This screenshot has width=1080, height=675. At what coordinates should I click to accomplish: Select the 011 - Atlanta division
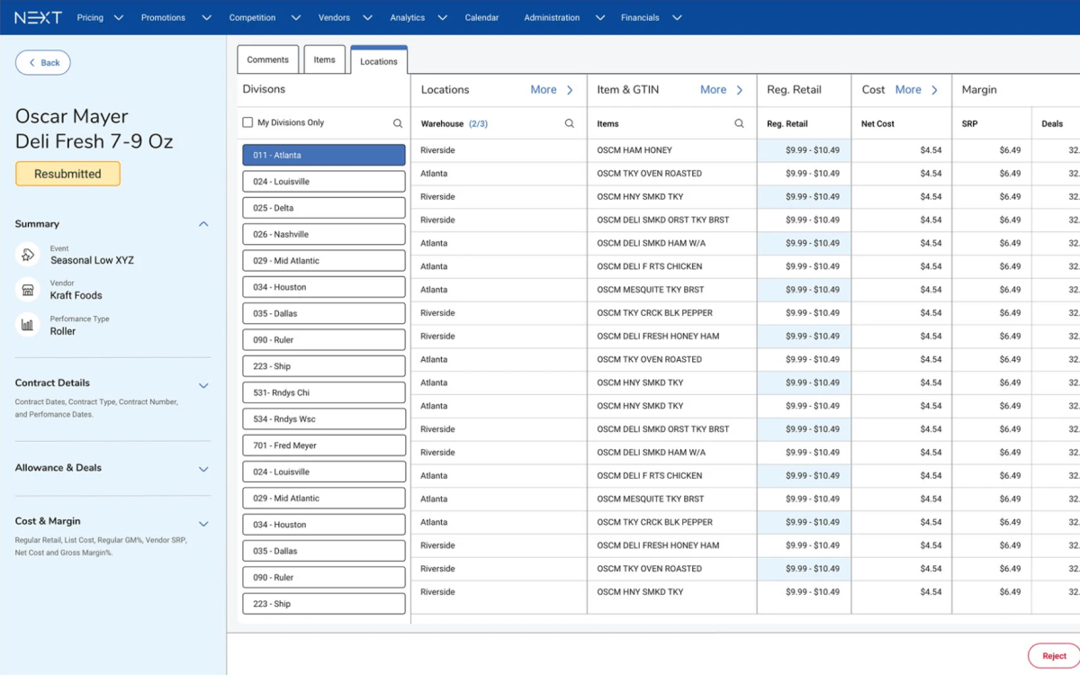(323, 156)
